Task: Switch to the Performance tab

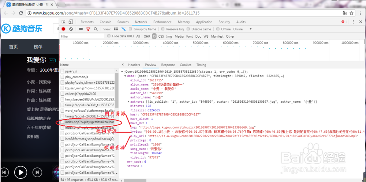Action: [163, 22]
